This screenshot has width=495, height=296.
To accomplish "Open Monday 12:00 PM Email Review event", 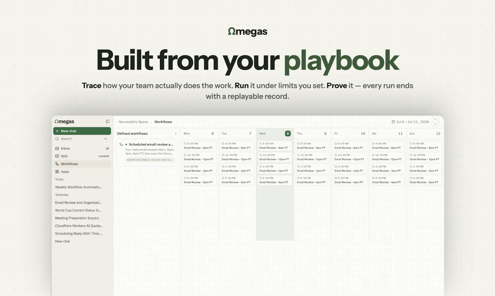I will [x=200, y=157].
